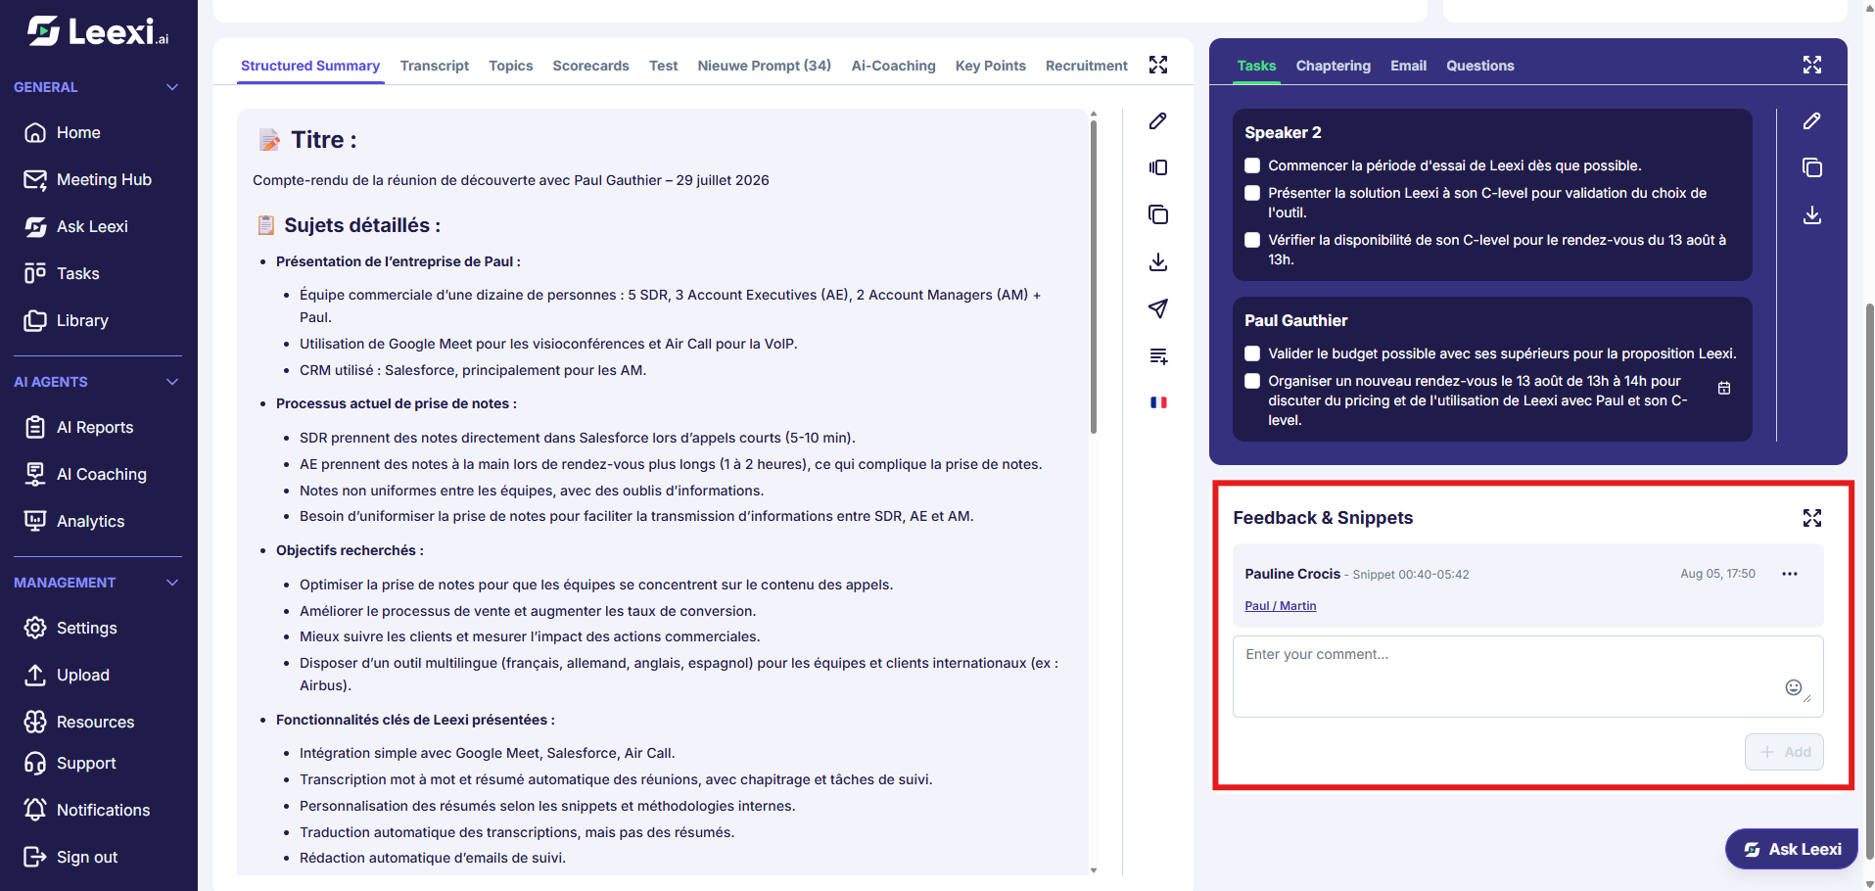
Task: Click the add-to-list icon beside summary
Action: pos(1158,355)
